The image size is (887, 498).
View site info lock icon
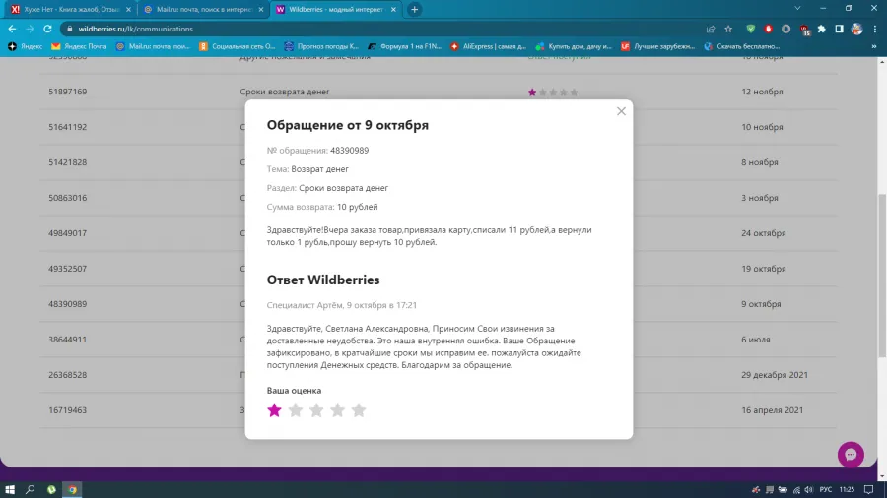tap(70, 29)
